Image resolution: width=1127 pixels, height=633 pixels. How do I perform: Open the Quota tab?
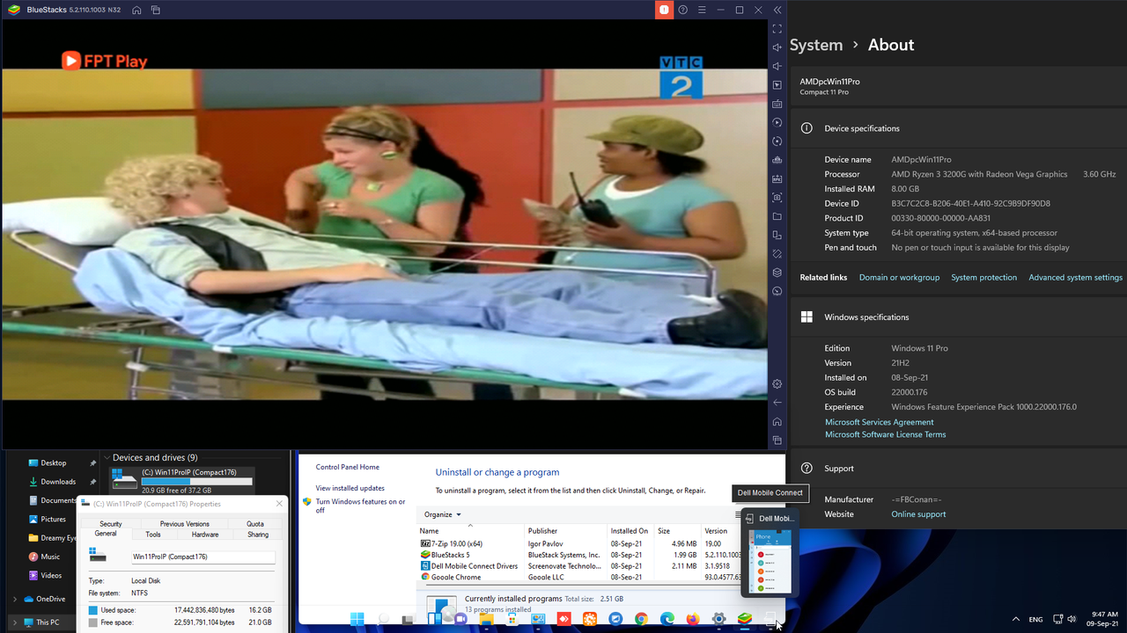click(x=255, y=524)
